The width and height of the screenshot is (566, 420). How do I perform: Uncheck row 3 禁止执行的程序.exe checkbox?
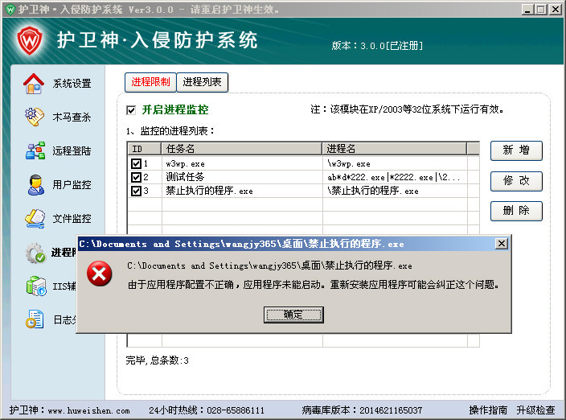pyautogui.click(x=136, y=191)
